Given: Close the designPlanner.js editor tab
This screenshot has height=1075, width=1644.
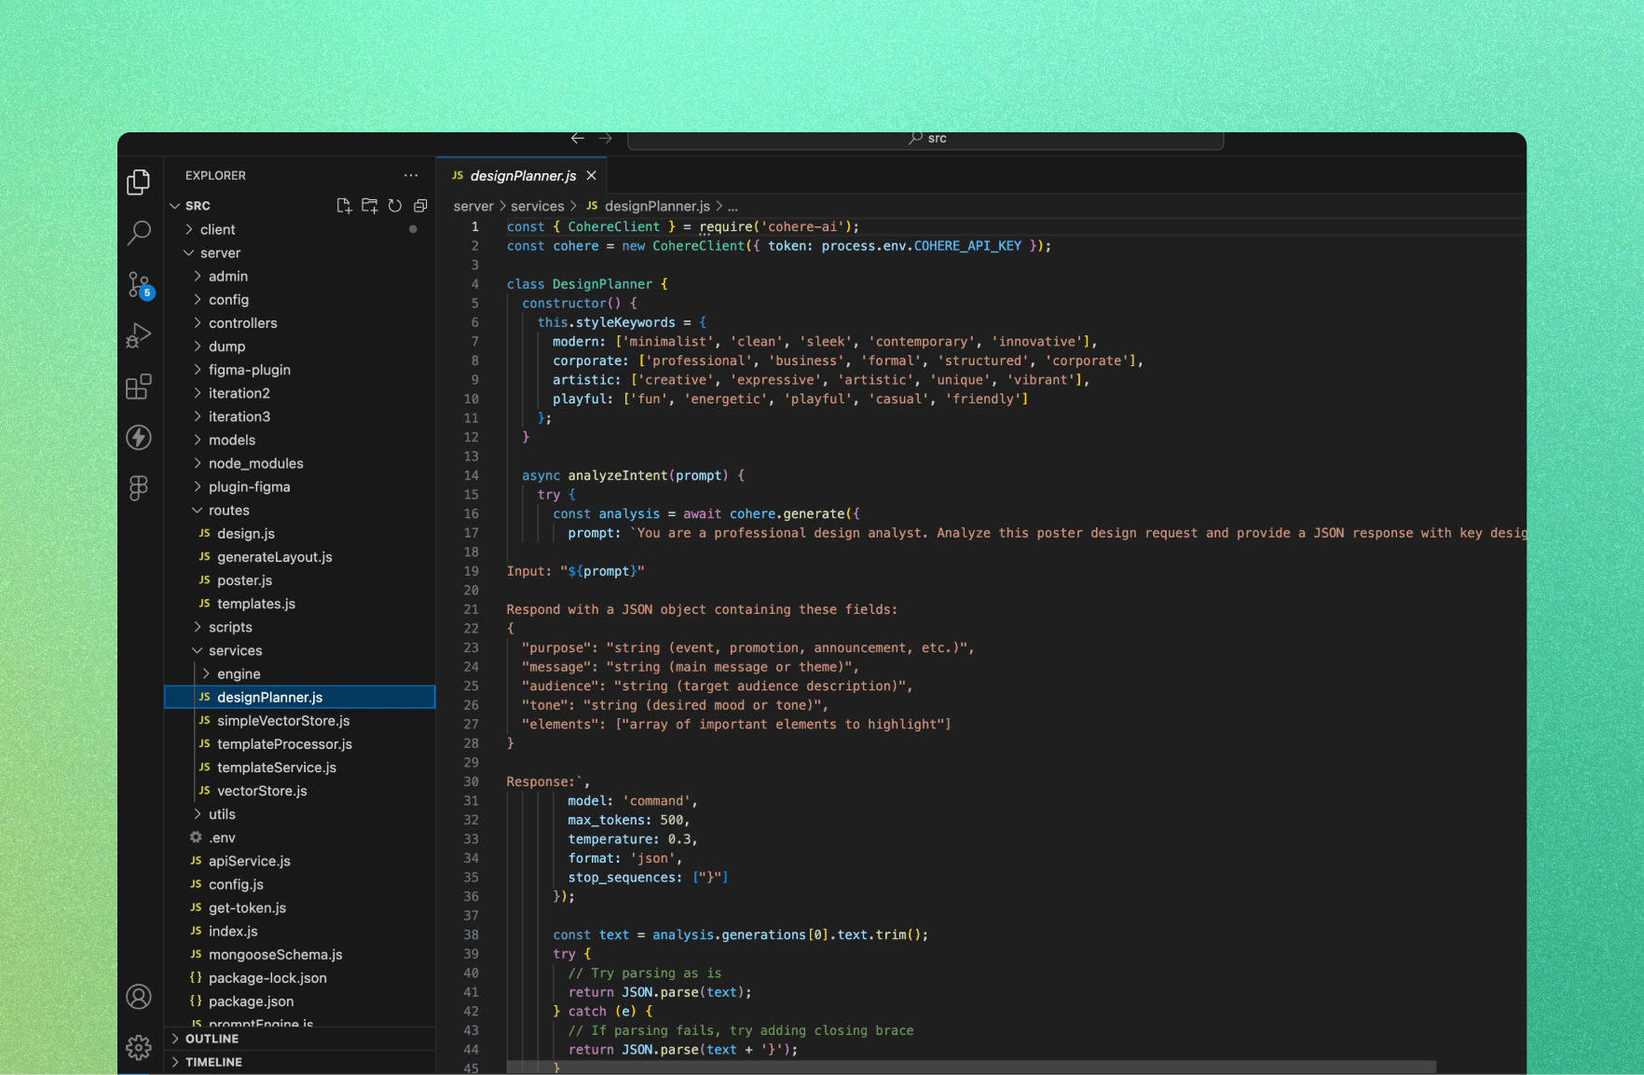Looking at the screenshot, I should 591,175.
